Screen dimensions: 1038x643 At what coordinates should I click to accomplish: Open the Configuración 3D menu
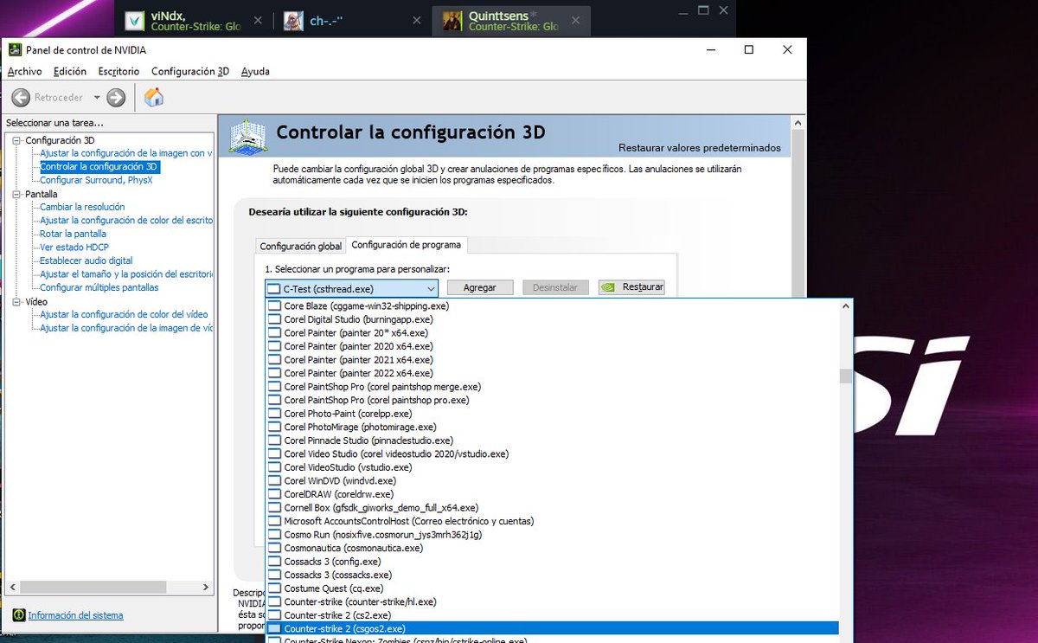click(x=190, y=71)
